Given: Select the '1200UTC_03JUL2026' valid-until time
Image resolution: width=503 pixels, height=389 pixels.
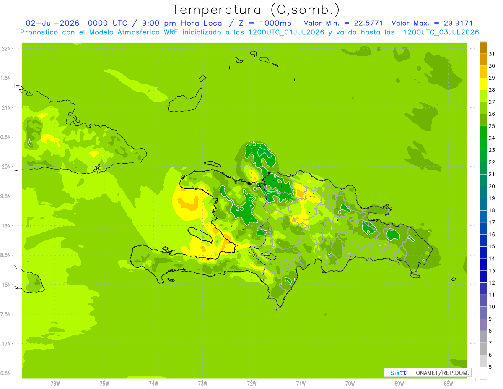Looking at the screenshot, I should click(x=441, y=32).
